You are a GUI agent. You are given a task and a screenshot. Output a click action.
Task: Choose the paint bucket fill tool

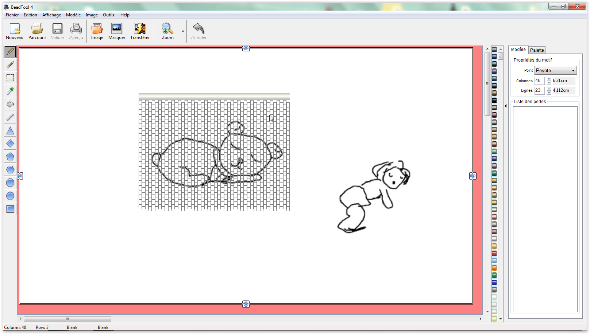click(x=10, y=104)
